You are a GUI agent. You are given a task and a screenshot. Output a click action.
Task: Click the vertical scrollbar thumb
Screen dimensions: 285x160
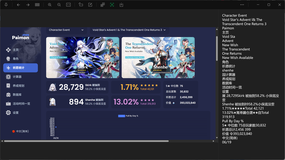point(217,48)
